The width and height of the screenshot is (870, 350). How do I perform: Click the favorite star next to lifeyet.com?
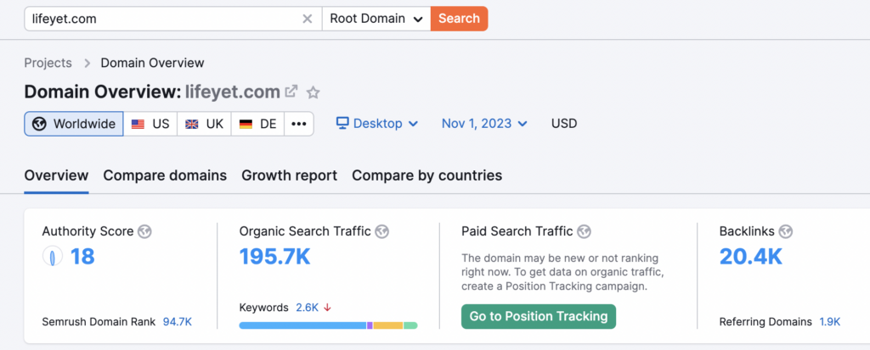click(313, 92)
